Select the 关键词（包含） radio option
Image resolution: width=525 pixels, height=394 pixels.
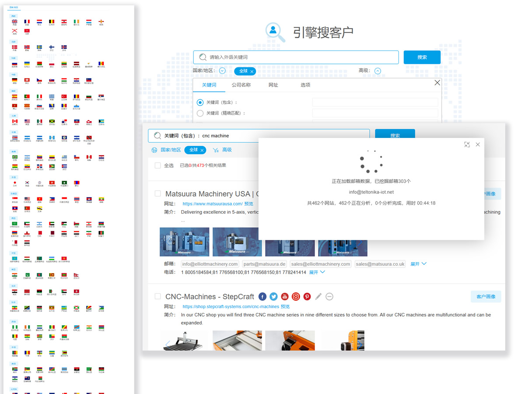point(200,102)
